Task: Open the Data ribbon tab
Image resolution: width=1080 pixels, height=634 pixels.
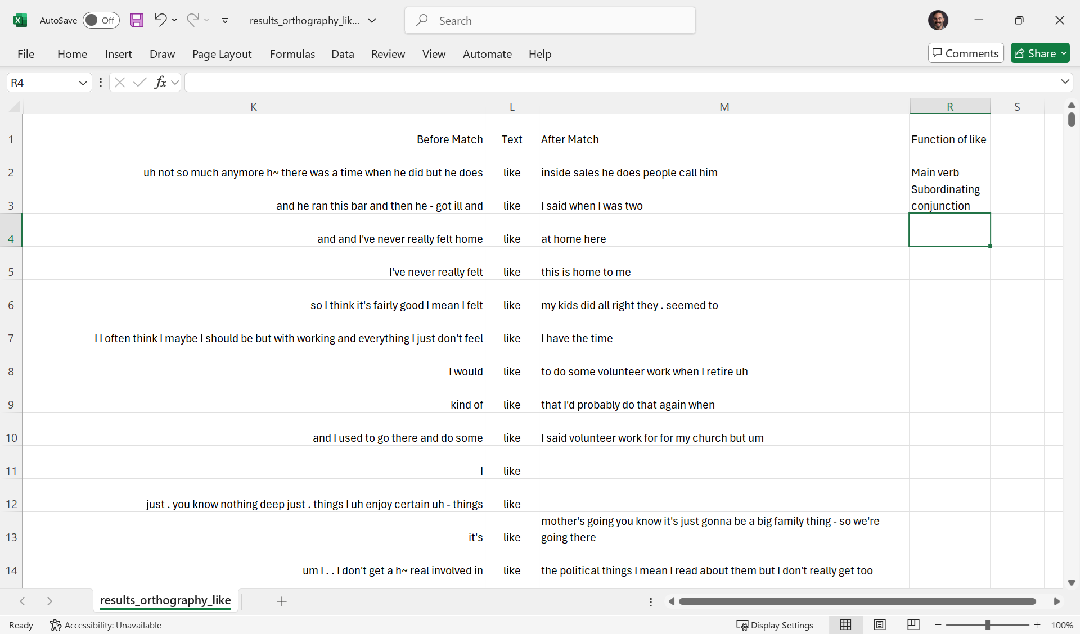Action: coord(342,54)
